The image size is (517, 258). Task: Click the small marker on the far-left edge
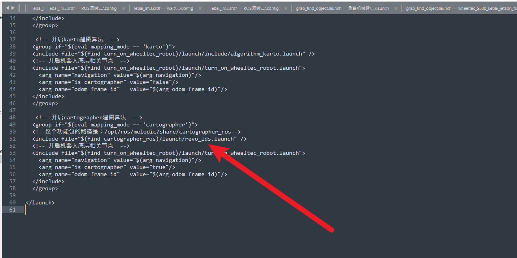1,112
